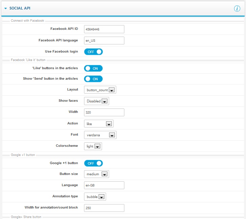Image resolution: width=246 pixels, height=219 pixels.
Task: Click the 'Layout' label
Action: pyautogui.click(x=73, y=89)
